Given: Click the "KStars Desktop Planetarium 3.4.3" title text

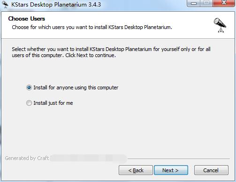Looking at the screenshot, I should tap(56, 5).
